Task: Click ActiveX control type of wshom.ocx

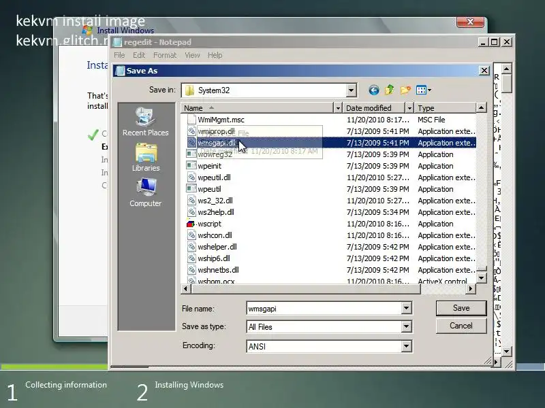Action: point(442,281)
